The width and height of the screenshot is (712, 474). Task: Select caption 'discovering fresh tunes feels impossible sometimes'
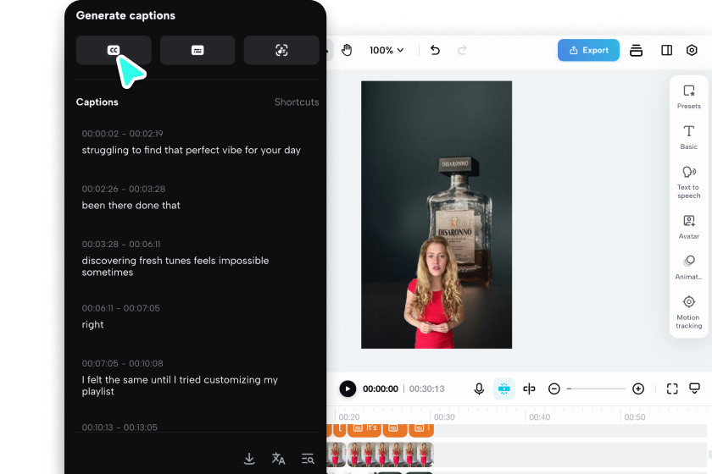tap(175, 267)
